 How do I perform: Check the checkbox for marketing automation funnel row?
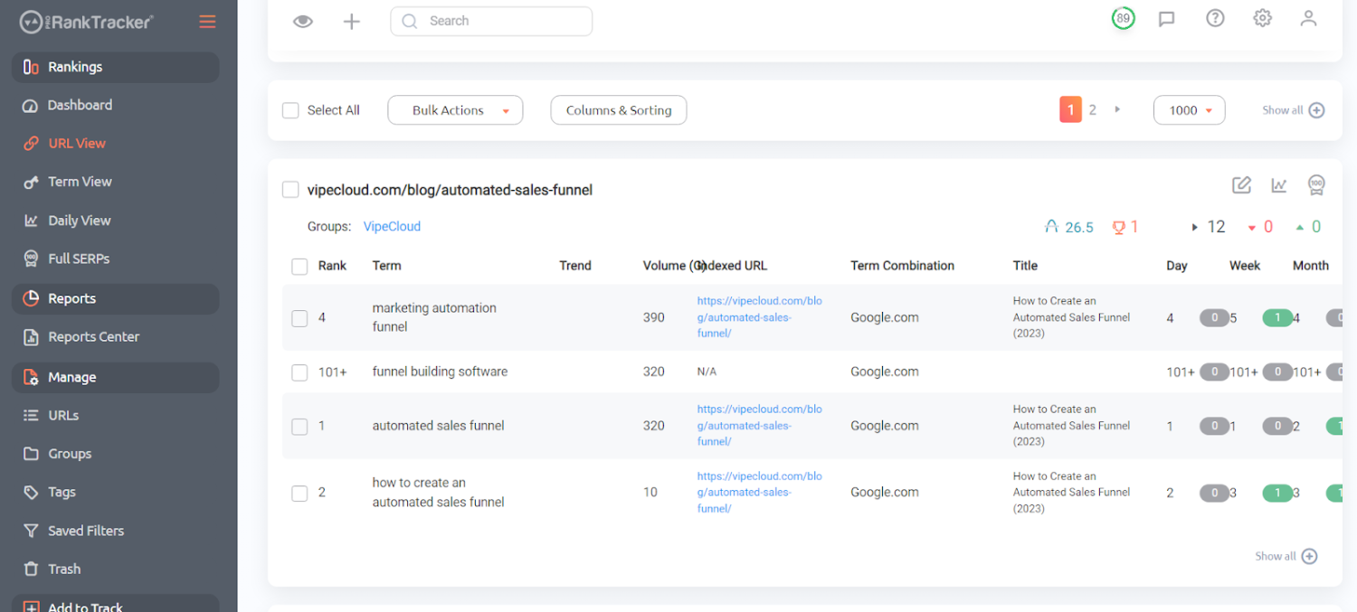click(299, 318)
